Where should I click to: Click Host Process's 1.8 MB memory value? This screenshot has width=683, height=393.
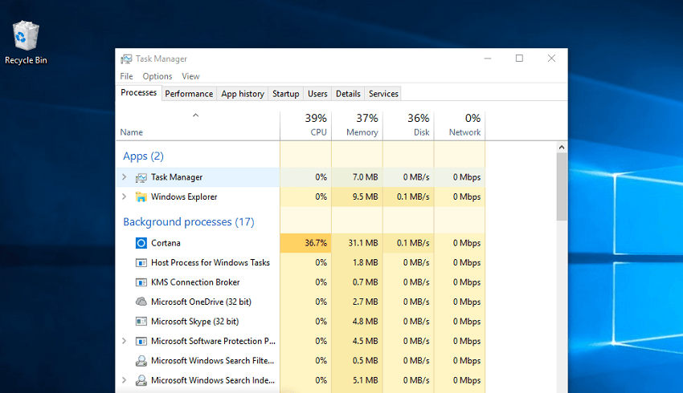(365, 262)
